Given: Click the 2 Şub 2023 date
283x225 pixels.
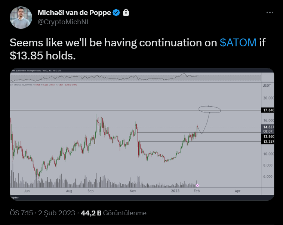Looking at the screenshot, I should click(55, 213).
